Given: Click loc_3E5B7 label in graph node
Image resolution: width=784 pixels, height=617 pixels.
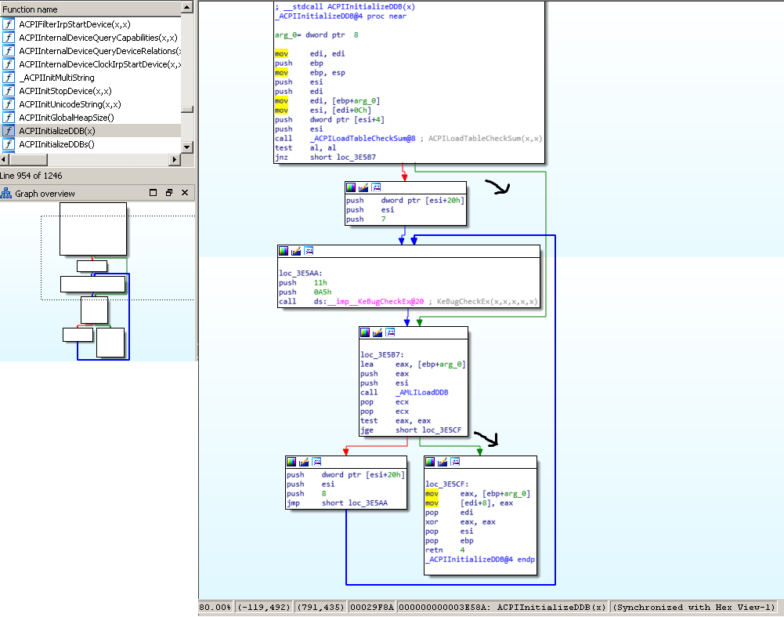Looking at the screenshot, I should click(382, 355).
